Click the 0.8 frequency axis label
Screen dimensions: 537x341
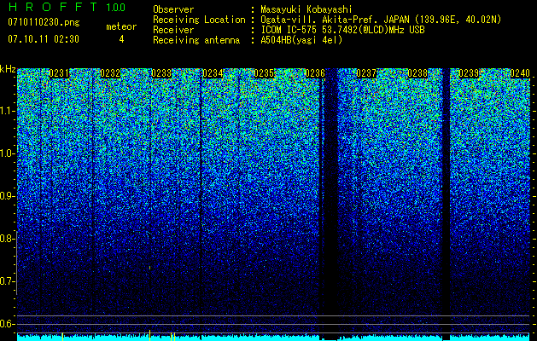[8, 239]
